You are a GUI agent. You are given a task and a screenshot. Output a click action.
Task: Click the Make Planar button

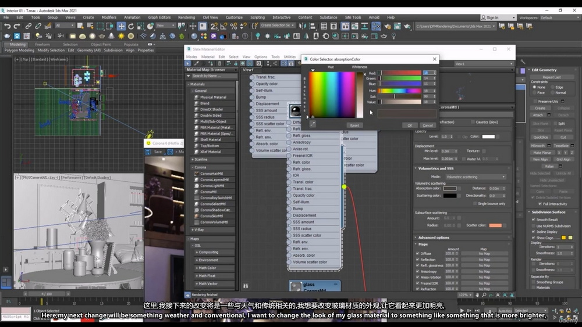[542, 153]
